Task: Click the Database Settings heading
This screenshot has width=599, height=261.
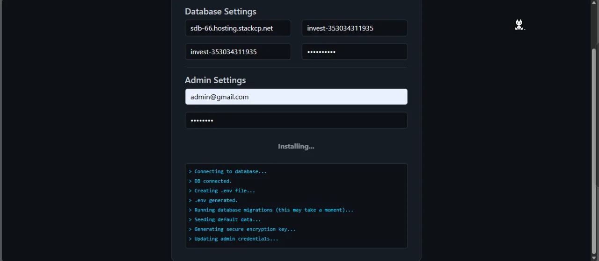Action: click(x=220, y=11)
